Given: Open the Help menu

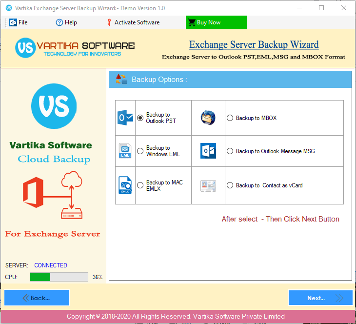Looking at the screenshot, I should coord(66,22).
